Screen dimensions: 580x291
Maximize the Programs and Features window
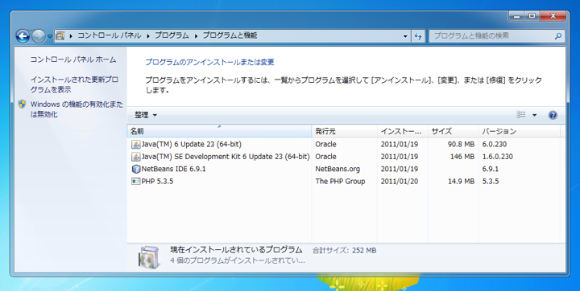pyautogui.click(x=532, y=16)
